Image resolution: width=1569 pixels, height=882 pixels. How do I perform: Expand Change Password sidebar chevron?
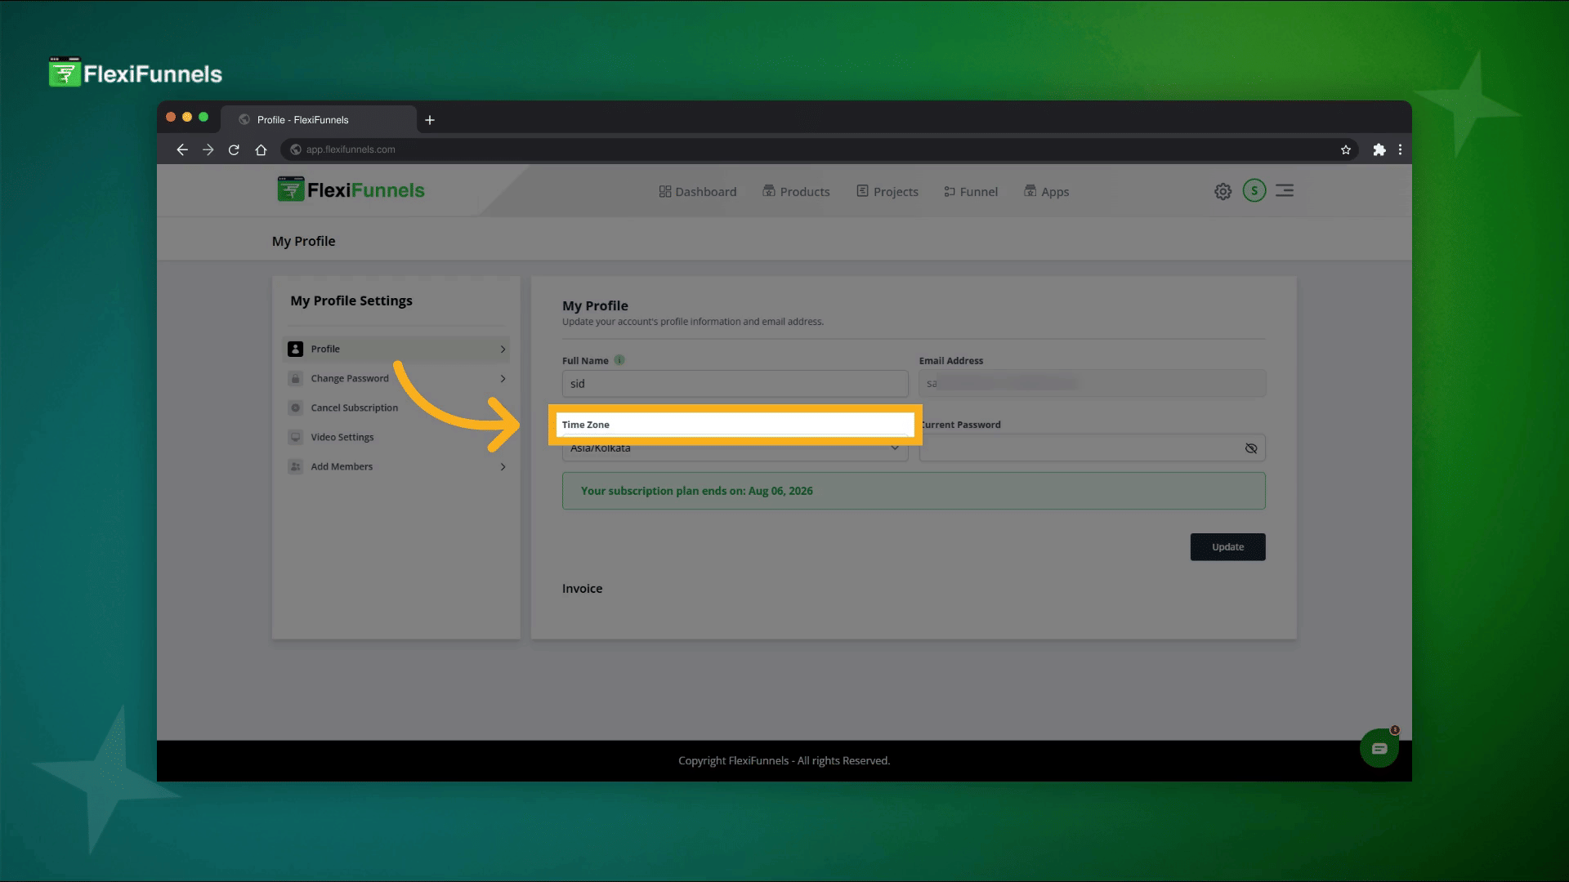pos(503,378)
